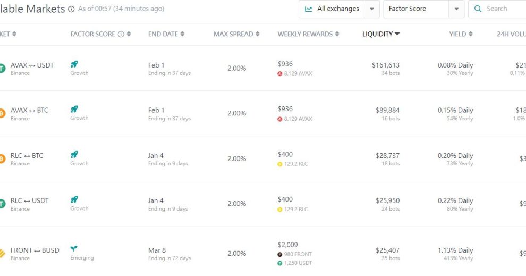Screen dimensions: 526x276
Task: Click the USDT token icon next to 1,250 USDT
Action: (x=280, y=263)
